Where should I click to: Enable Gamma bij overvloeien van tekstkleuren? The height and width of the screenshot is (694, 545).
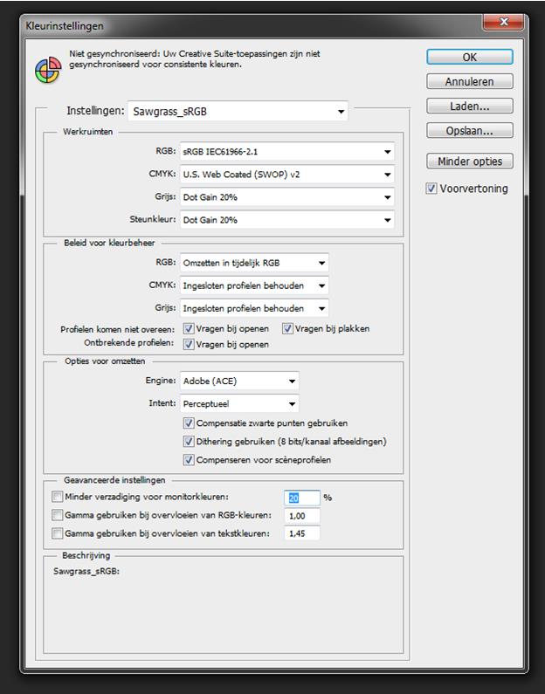point(57,533)
